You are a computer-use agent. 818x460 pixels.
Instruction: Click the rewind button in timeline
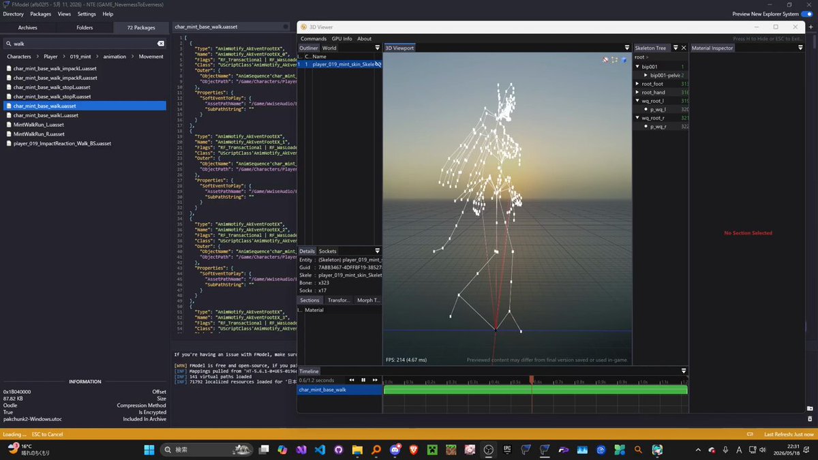point(352,380)
